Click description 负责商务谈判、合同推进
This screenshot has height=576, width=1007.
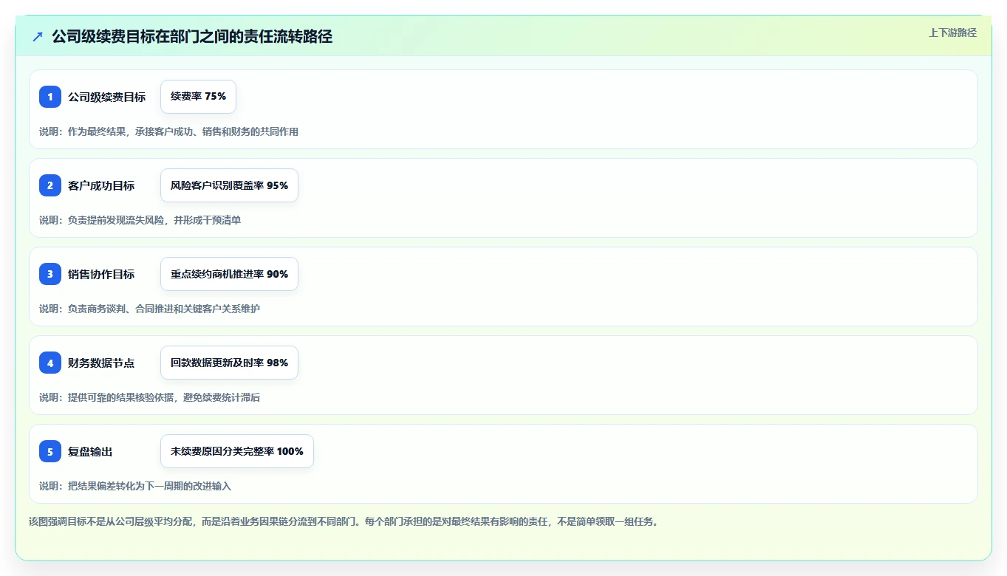[149, 309]
